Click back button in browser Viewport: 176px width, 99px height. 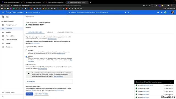point(2,5)
